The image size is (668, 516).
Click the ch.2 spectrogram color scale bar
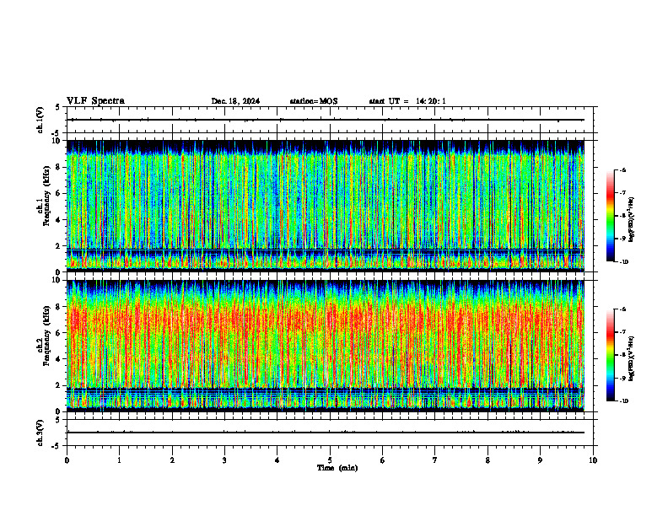pyautogui.click(x=611, y=355)
